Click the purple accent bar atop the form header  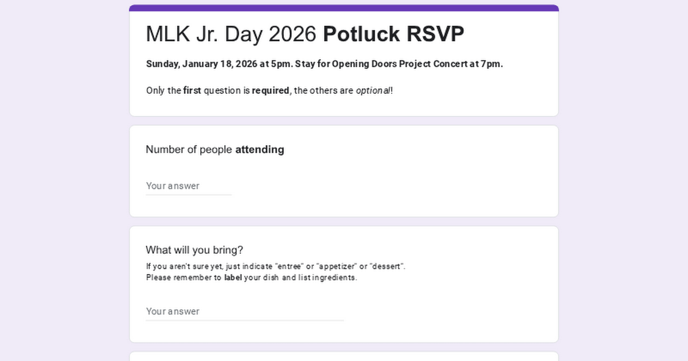coord(344,8)
